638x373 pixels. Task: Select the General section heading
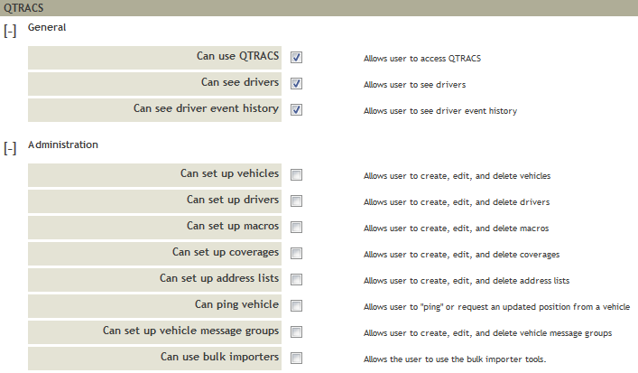[x=47, y=27]
